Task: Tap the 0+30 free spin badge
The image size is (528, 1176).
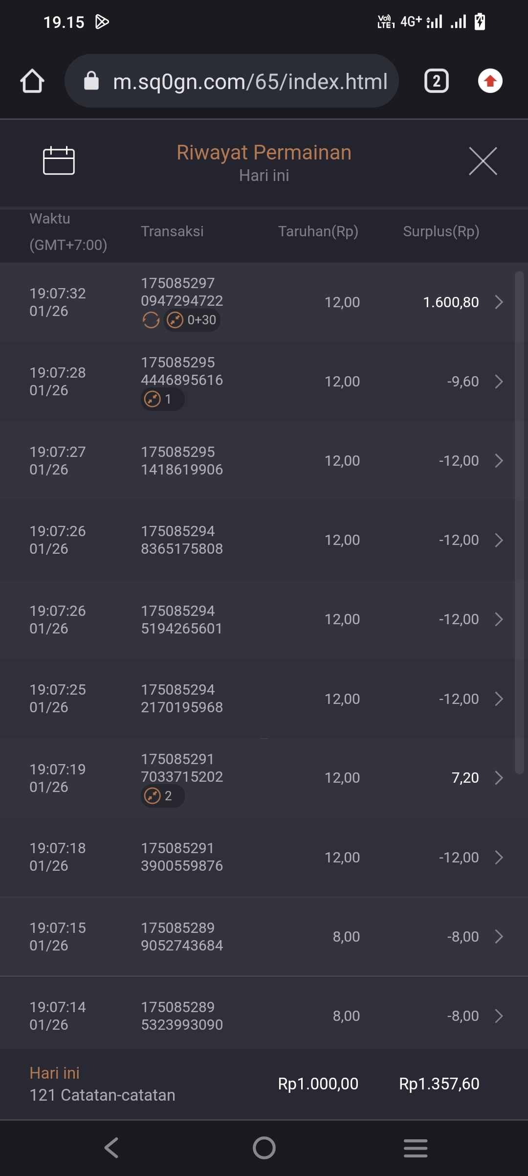Action: [x=192, y=320]
